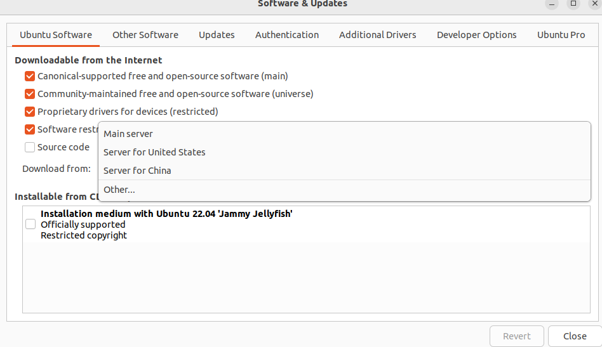The width and height of the screenshot is (602, 347).
Task: Check the Installation medium Ubuntu 22.04 box
Action: (x=30, y=224)
